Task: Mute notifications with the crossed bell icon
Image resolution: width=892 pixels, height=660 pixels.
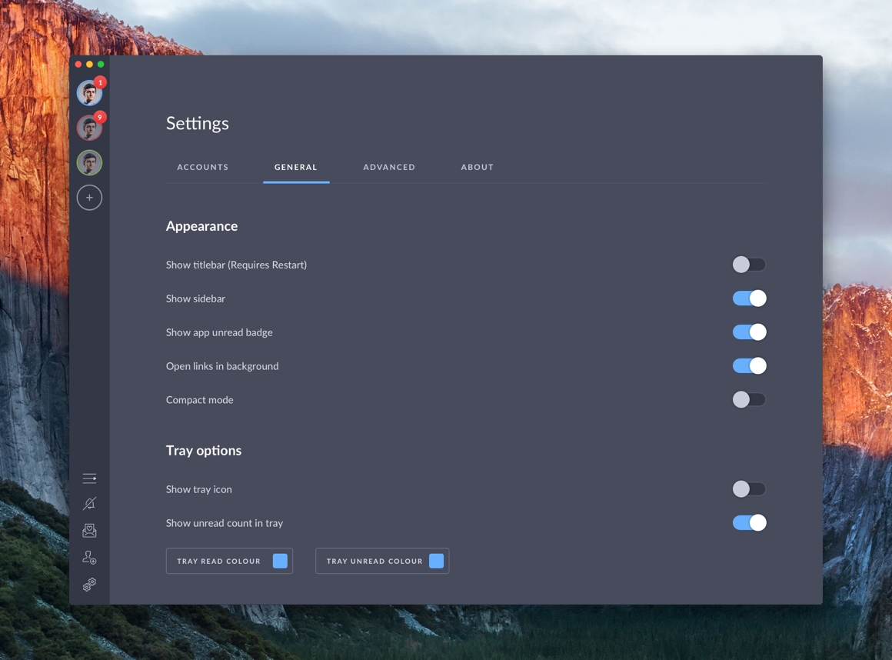Action: pos(89,504)
